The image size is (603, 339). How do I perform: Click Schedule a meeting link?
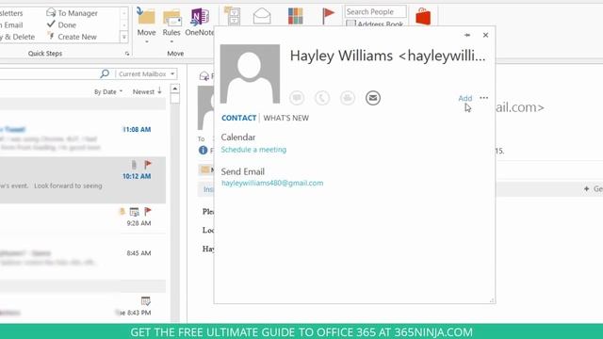pyautogui.click(x=253, y=150)
